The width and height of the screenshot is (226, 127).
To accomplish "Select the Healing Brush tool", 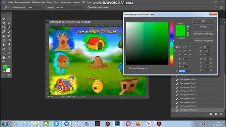I will pyautogui.click(x=4, y=31).
